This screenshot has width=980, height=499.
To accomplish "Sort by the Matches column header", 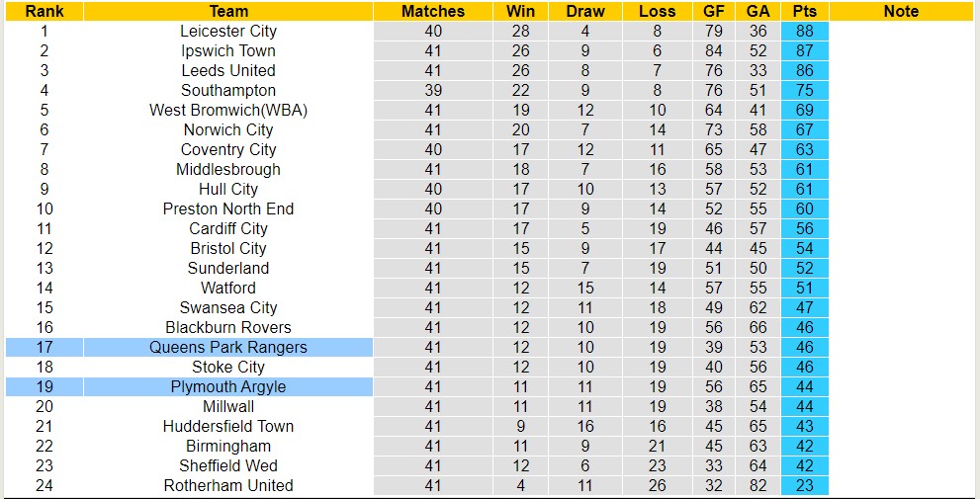I will tap(433, 12).
